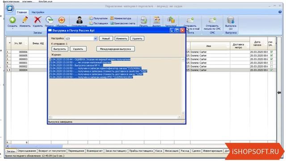
Task: Click the Печать printer icon
Action: [x=143, y=20]
